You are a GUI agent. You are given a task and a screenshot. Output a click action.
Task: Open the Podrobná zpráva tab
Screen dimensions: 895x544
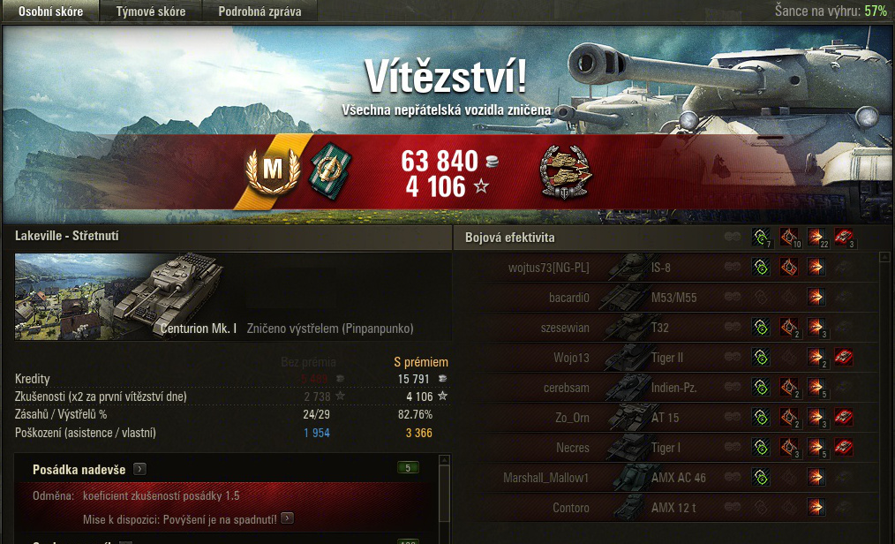tap(259, 11)
